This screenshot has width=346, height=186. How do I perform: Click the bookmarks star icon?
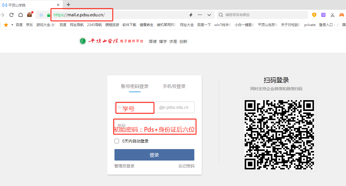pyautogui.click(x=6, y=25)
